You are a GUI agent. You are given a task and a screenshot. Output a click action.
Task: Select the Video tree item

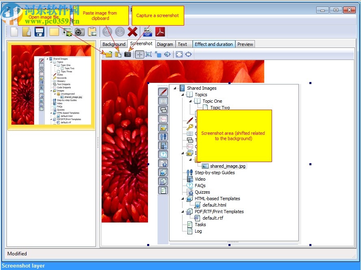pyautogui.click(x=200, y=179)
